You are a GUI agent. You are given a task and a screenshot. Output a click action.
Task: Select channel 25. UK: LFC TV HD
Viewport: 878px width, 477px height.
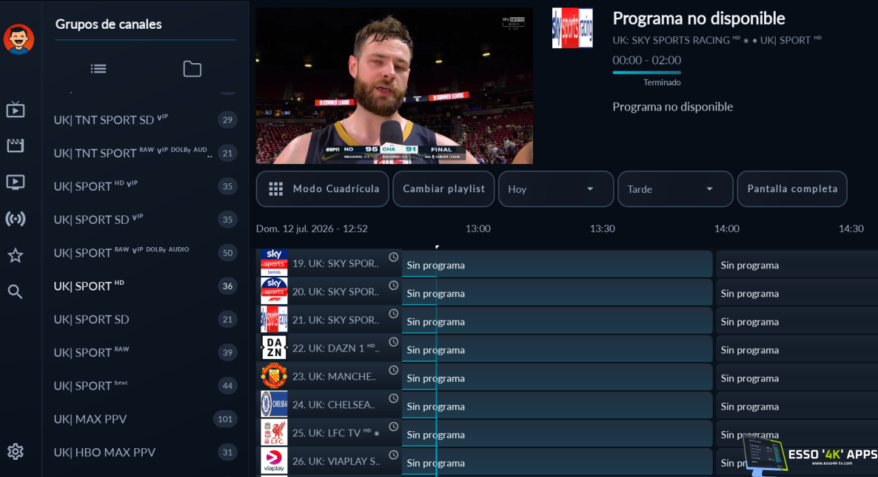pyautogui.click(x=329, y=432)
